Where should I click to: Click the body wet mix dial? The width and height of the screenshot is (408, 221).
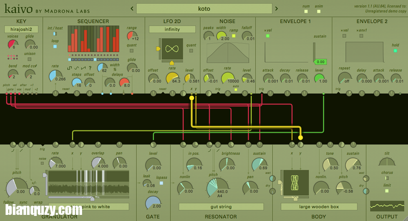(366, 178)
